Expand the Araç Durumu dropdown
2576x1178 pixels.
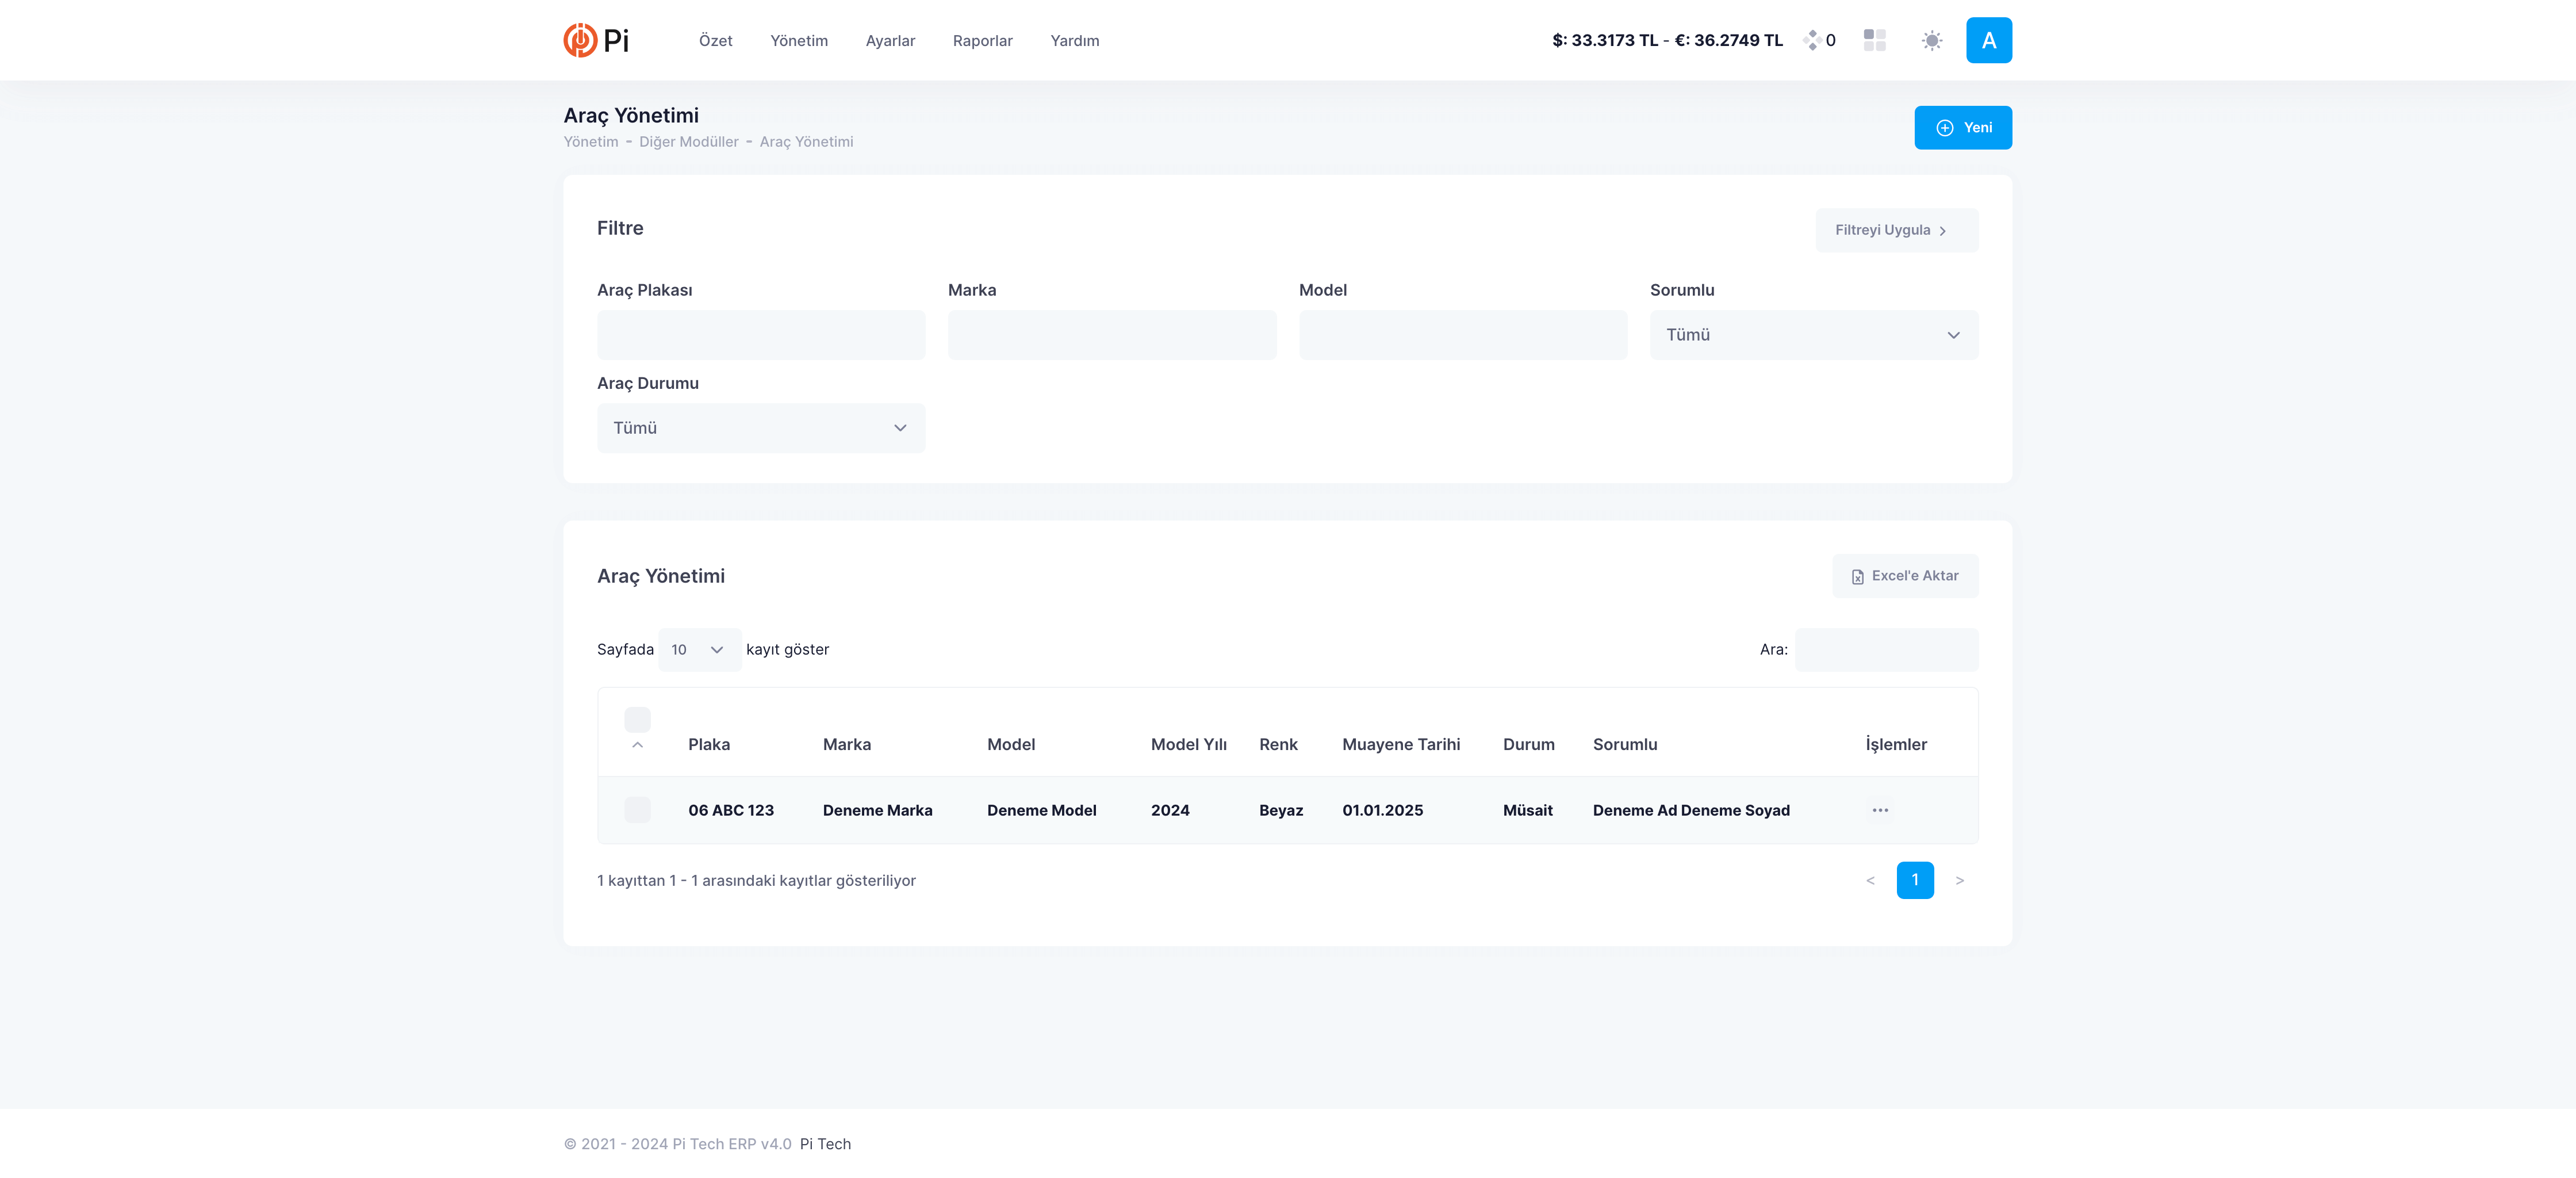[760, 428]
